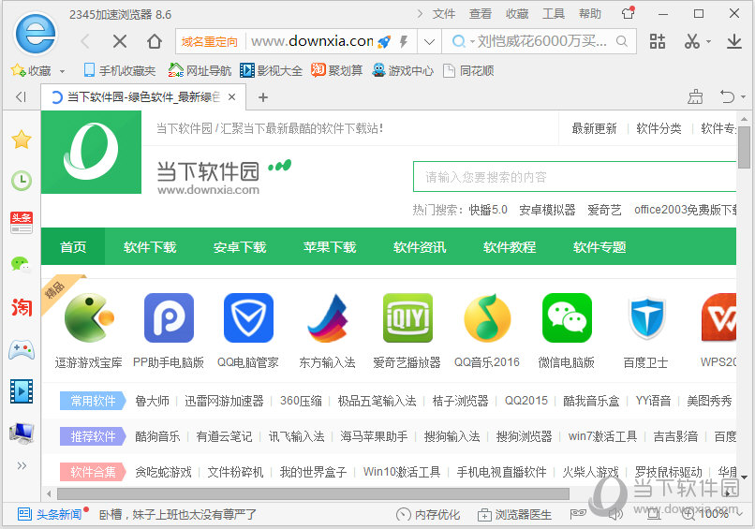
Task: Open 同花顺 bookmark
Action: coord(468,71)
